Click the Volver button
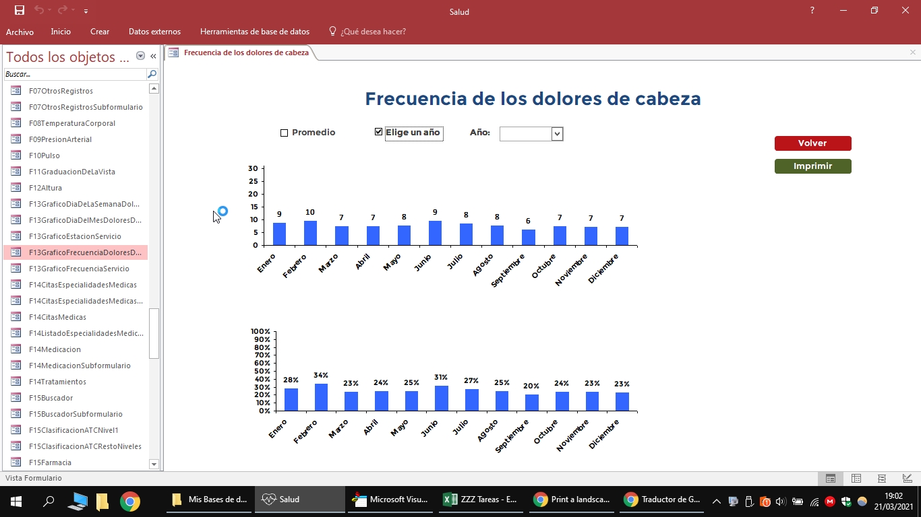921x517 pixels. [x=812, y=143]
